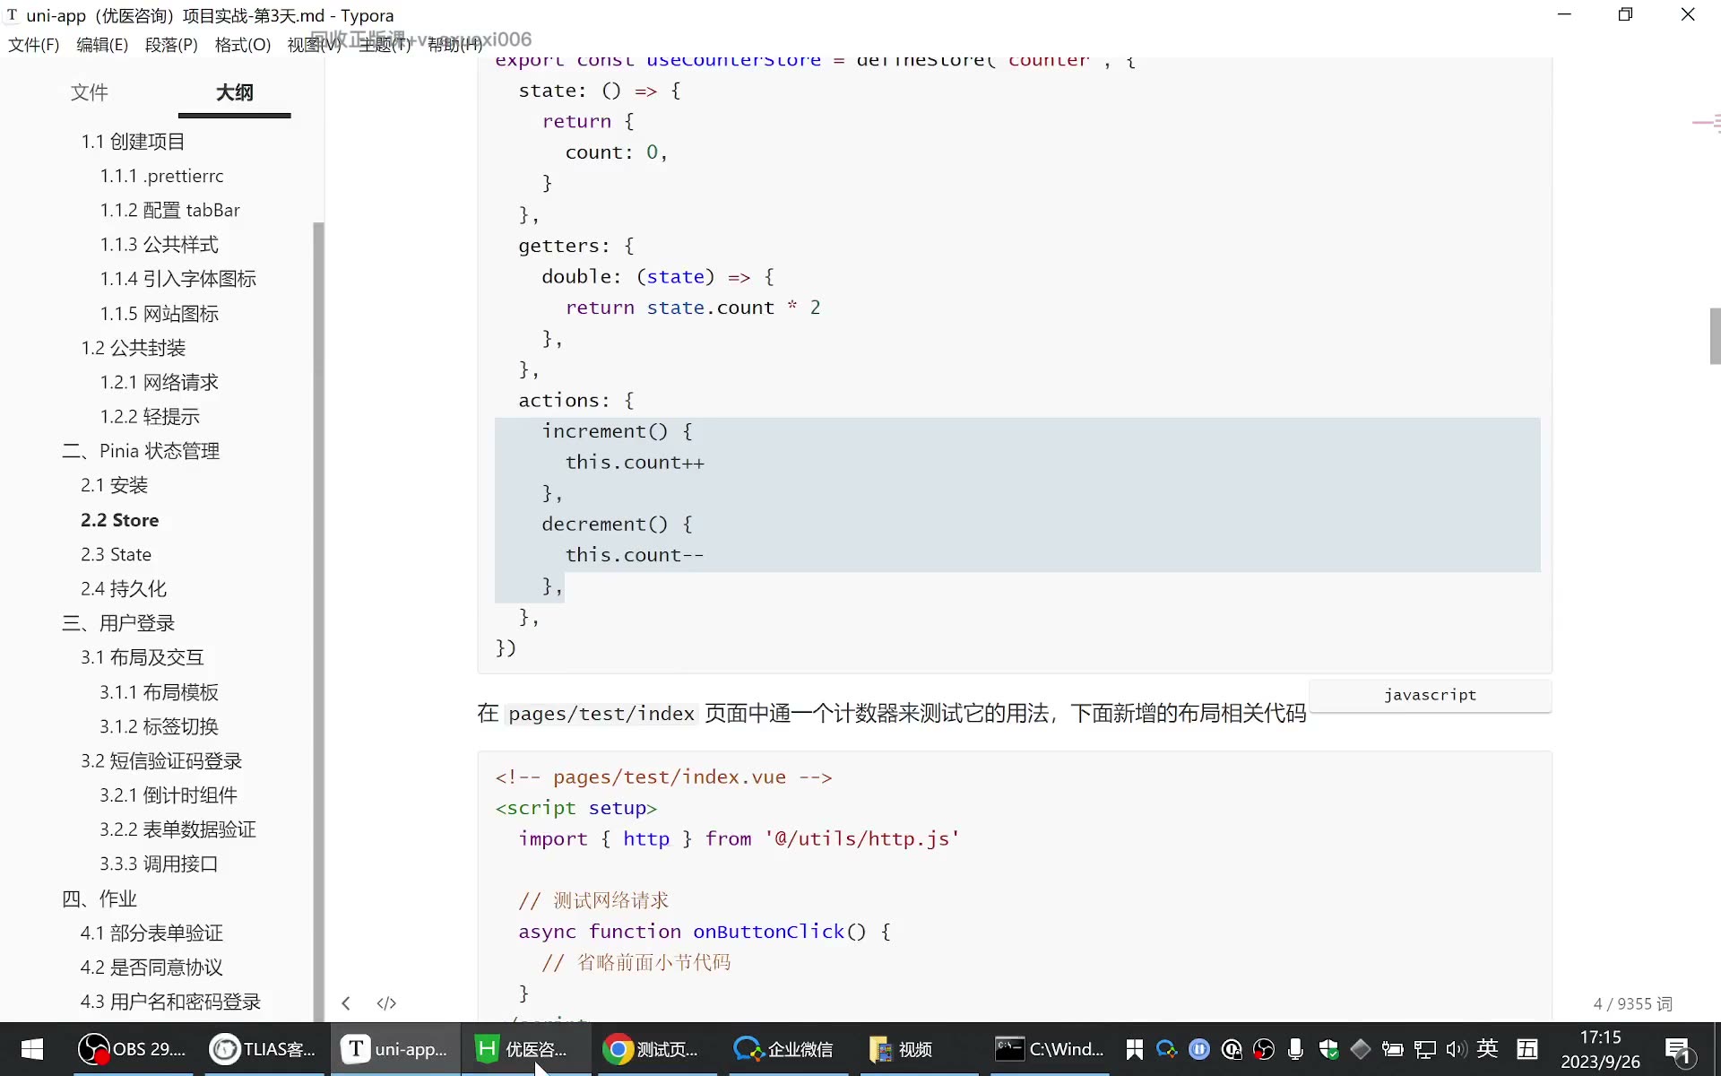Image resolution: width=1721 pixels, height=1076 pixels.
Task: Toggle source code mode icon
Action: click(x=386, y=1002)
